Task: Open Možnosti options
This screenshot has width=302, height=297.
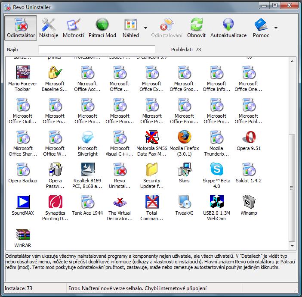Action: [73, 28]
